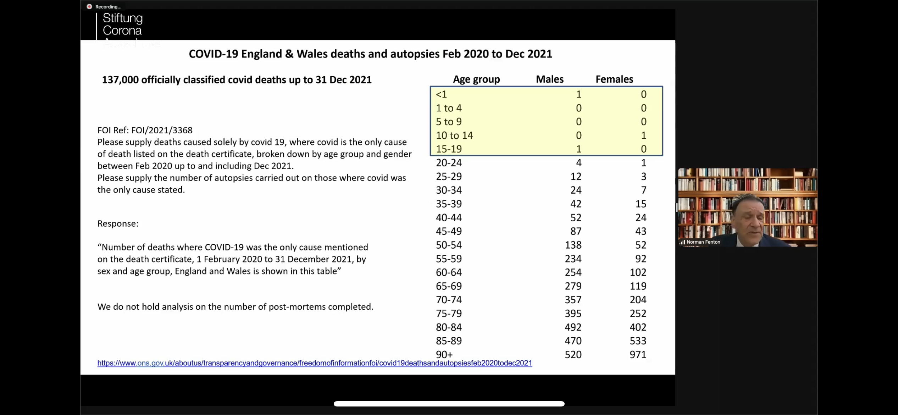Click the yellow highlighted "10 to 14" row

(x=454, y=135)
